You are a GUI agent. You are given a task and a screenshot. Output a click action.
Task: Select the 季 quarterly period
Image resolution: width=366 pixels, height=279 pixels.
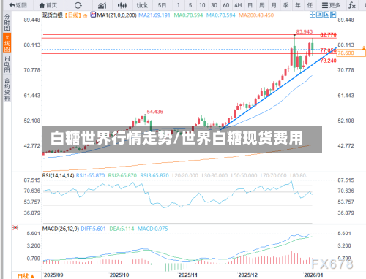pyautogui.click(x=285, y=5)
